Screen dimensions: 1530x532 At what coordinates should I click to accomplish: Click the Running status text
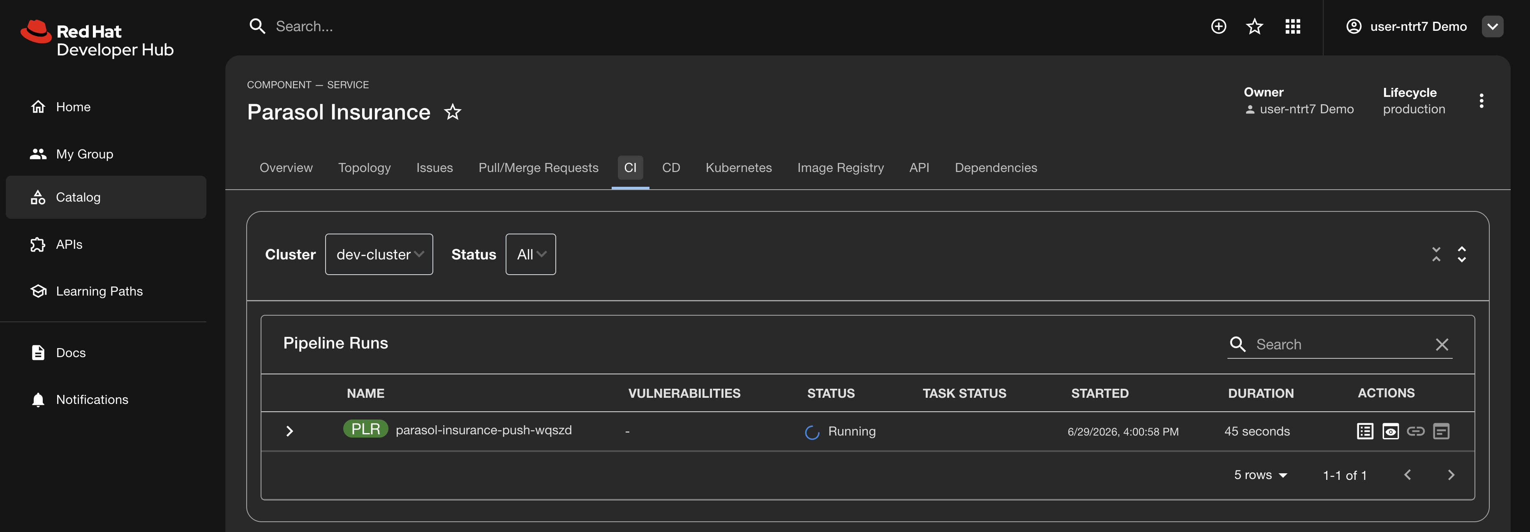coord(852,431)
